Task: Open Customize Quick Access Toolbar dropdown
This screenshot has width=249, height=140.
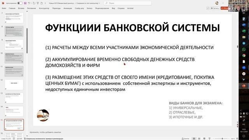Action: (45, 3)
